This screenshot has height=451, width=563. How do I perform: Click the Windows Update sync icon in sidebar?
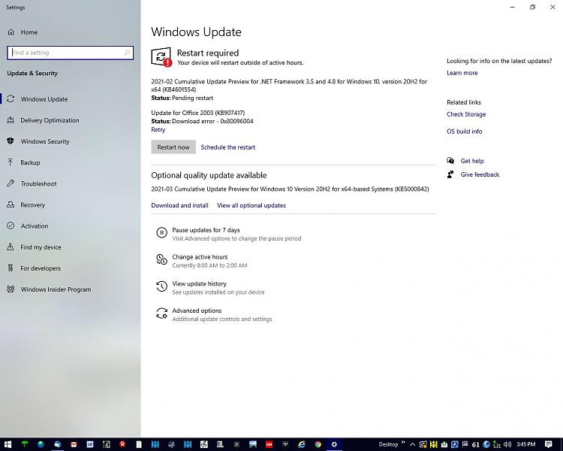(x=11, y=99)
